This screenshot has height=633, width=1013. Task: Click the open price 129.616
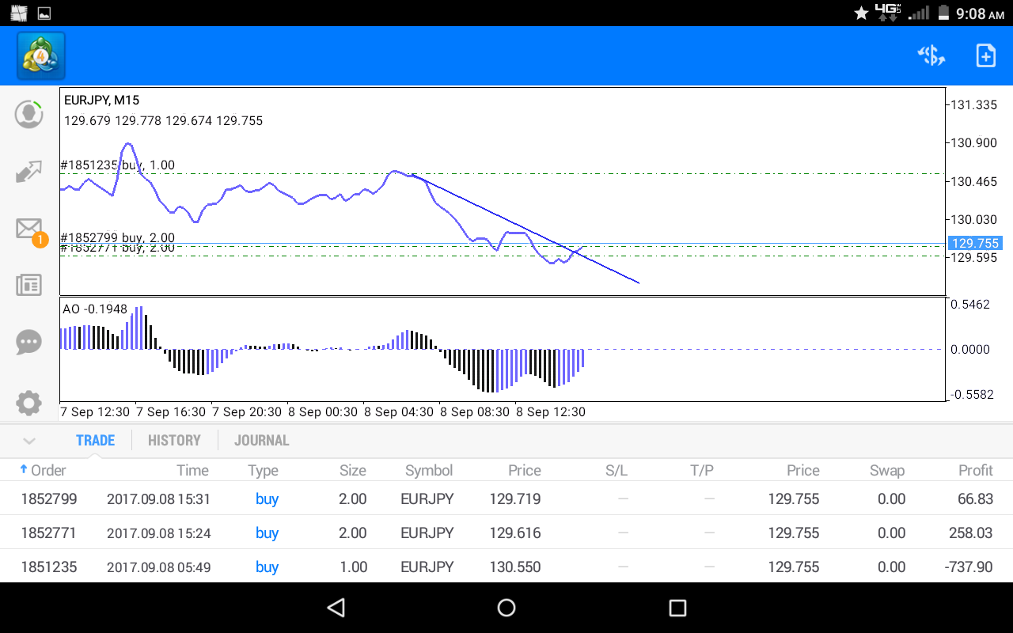(515, 533)
